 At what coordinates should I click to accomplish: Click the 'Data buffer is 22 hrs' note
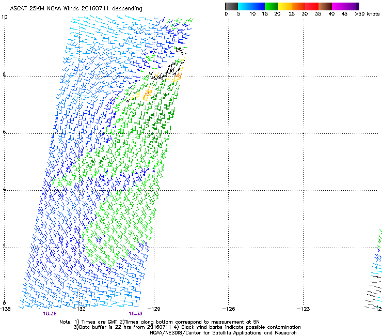[x=187, y=327]
